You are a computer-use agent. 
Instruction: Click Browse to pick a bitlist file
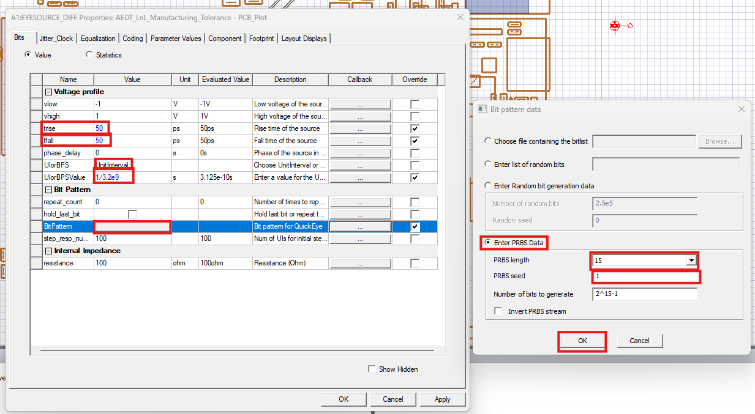720,141
